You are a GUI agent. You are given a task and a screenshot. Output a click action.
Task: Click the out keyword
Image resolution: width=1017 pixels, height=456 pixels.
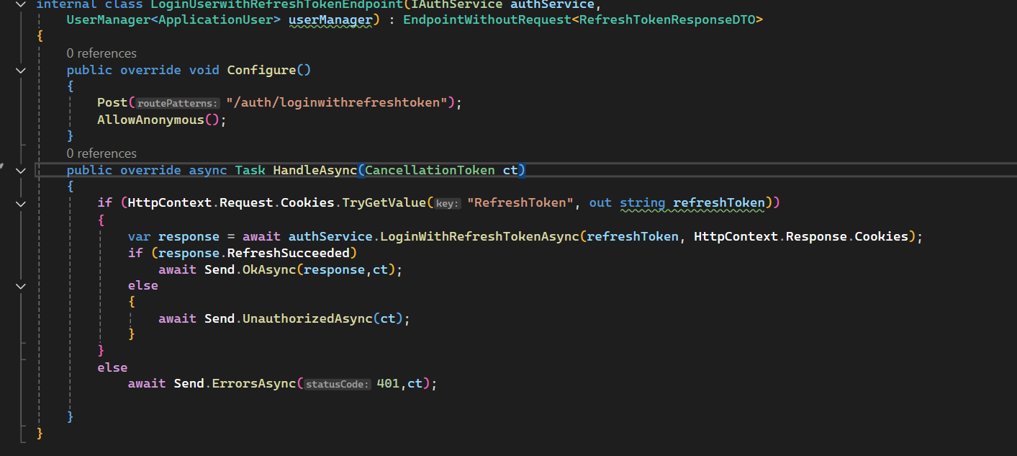(x=600, y=203)
